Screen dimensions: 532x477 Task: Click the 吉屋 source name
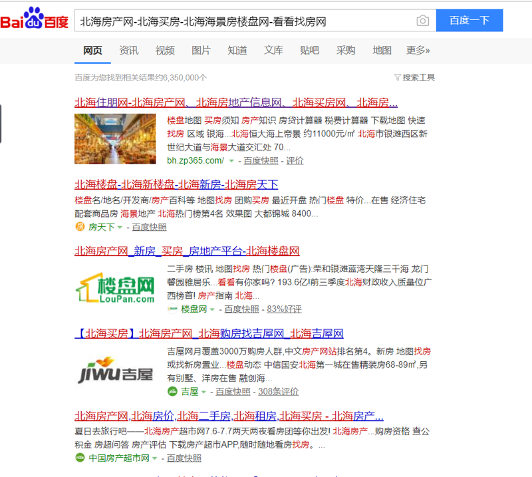point(190,392)
